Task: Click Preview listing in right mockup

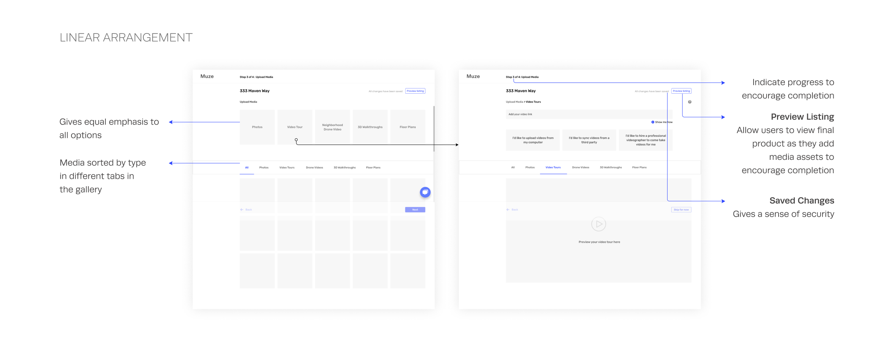Action: 681,91
